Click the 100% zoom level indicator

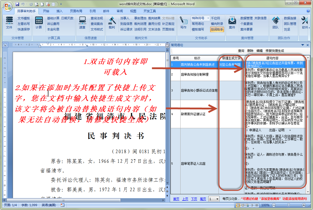click(x=265, y=205)
